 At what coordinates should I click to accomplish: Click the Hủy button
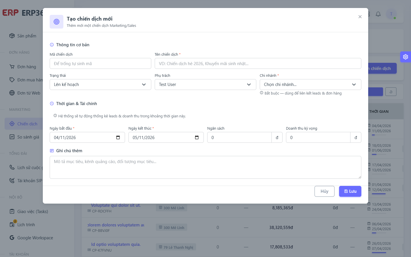coord(325,191)
